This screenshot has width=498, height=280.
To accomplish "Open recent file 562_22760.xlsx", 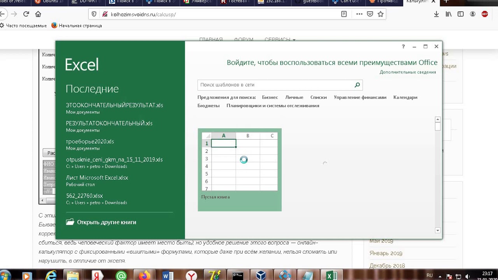I will 96,199.
